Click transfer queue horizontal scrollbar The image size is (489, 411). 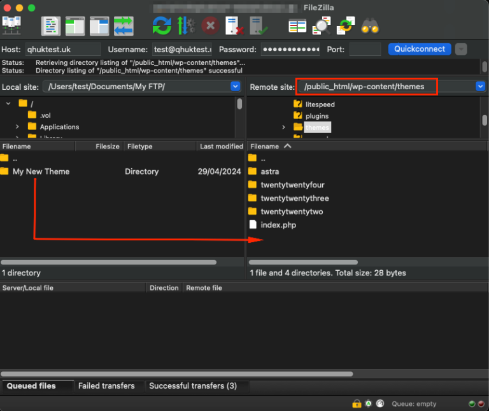point(177,374)
